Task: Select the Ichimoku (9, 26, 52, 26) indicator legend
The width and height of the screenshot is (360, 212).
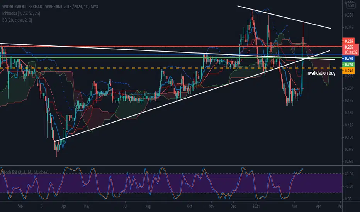Action: click(x=21, y=13)
